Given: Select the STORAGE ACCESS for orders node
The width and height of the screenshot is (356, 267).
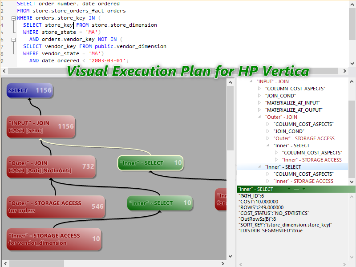Looking at the screenshot, I should 56,206.
